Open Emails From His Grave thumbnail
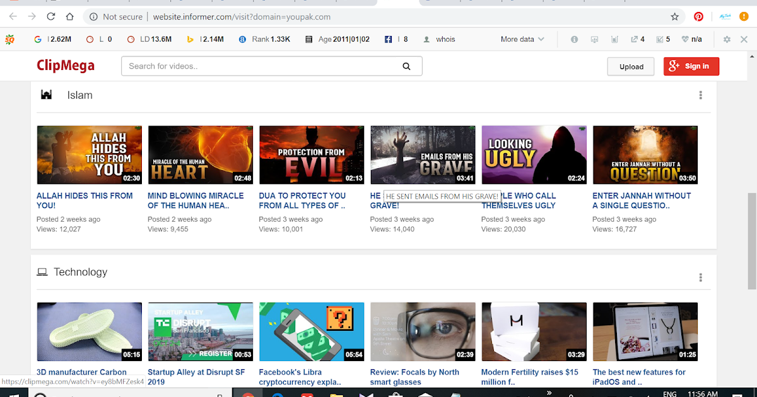This screenshot has height=397, width=757. pyautogui.click(x=423, y=155)
